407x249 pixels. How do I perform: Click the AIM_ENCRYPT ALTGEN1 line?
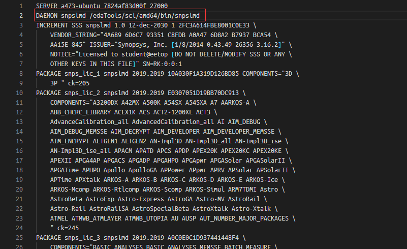tap(169, 141)
